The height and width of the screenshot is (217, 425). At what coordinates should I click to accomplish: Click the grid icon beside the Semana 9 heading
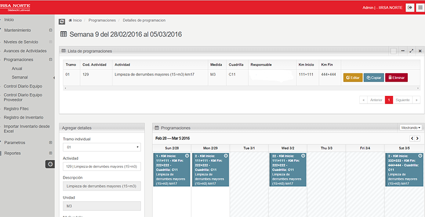pos(63,34)
